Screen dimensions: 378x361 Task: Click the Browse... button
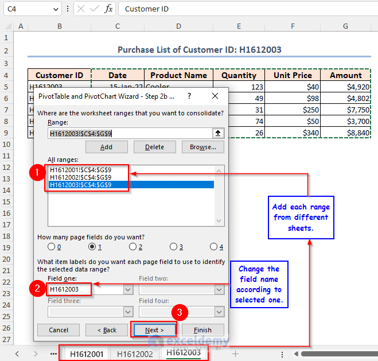point(202,147)
